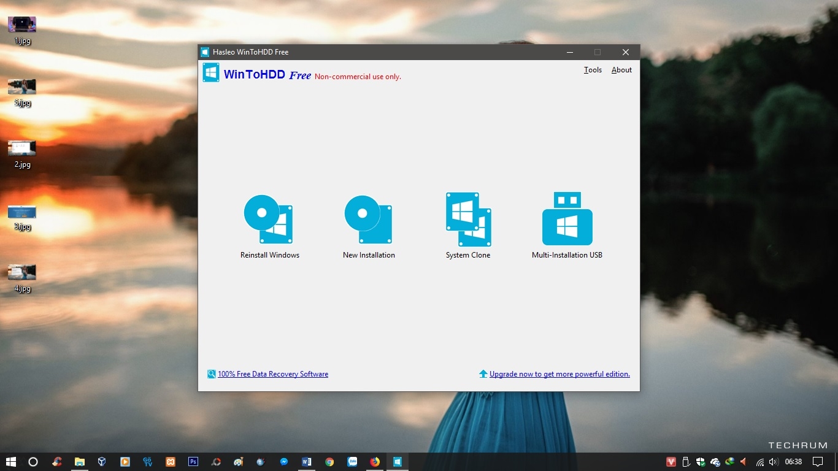Image resolution: width=838 pixels, height=471 pixels.
Task: Click the New Installation disc icon
Action: coord(369,219)
